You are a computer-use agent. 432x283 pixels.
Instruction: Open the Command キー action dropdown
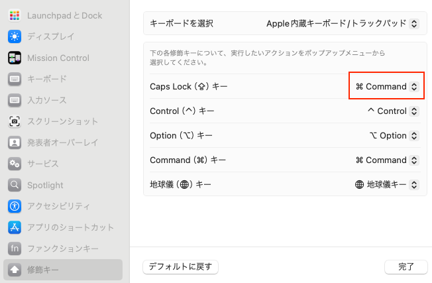[x=387, y=160]
